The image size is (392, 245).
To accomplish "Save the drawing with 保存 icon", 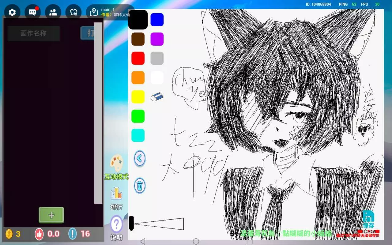I will pos(368,219).
